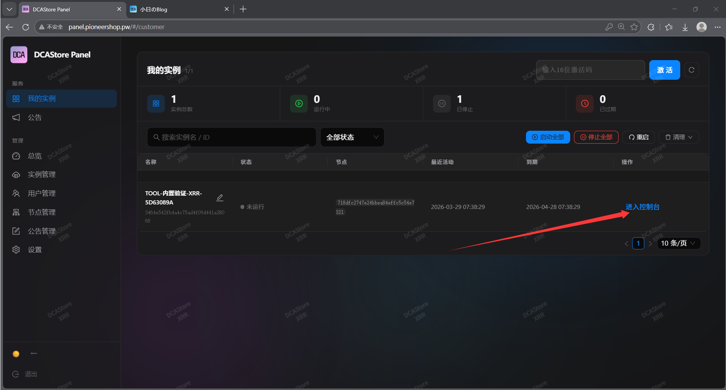Viewport: 726px width, 390px height.
Task: Click the 进入控制台 link
Action: coord(642,207)
